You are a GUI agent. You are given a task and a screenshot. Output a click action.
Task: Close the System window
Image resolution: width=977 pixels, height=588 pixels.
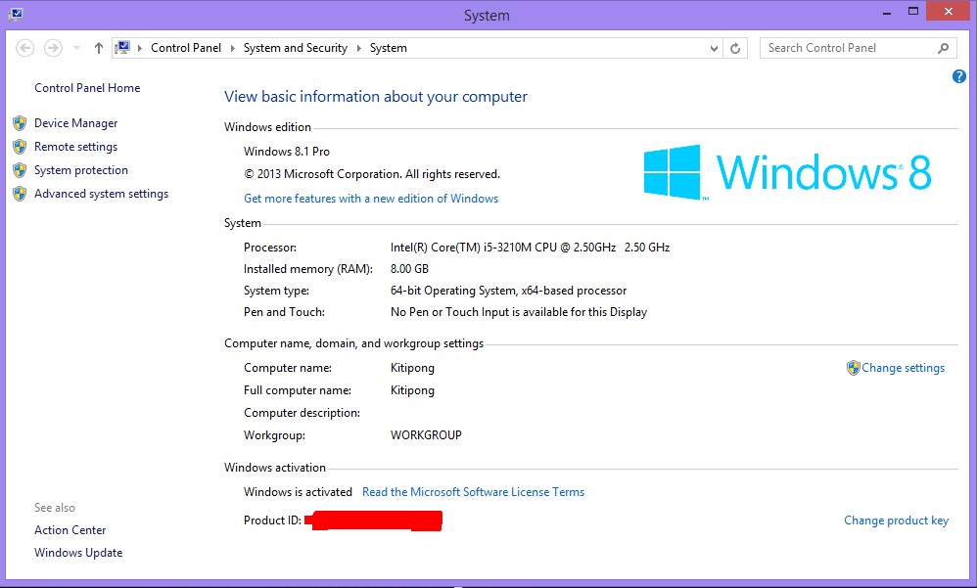[949, 11]
